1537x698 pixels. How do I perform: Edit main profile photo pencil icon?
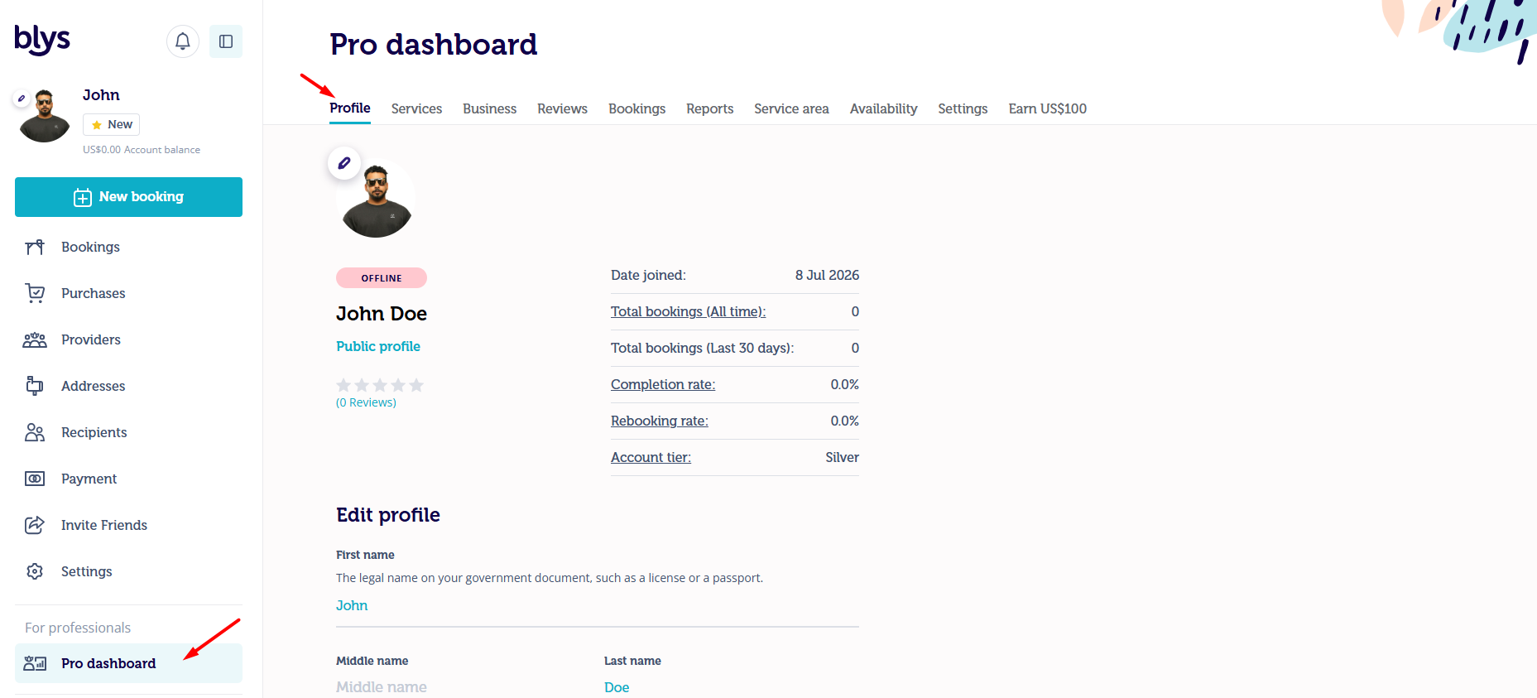[x=344, y=163]
